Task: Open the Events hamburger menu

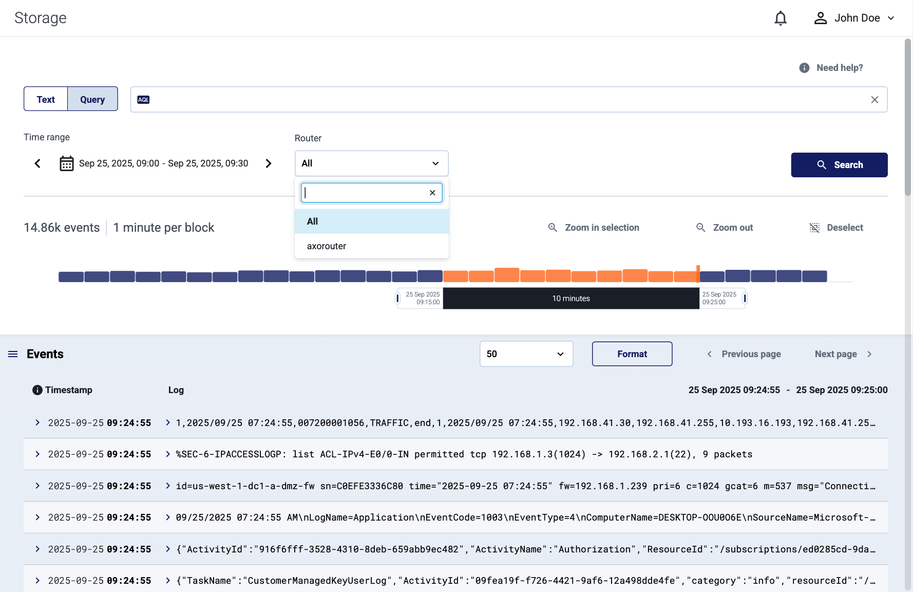Action: (x=13, y=354)
